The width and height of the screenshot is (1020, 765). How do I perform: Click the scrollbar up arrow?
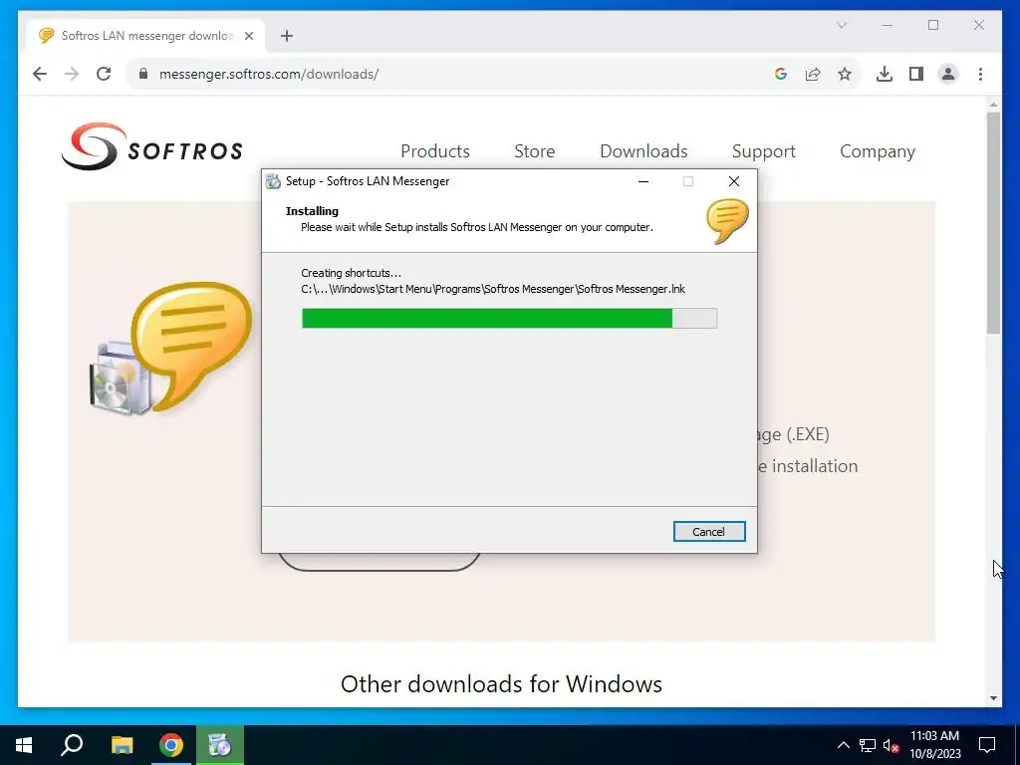(x=993, y=104)
